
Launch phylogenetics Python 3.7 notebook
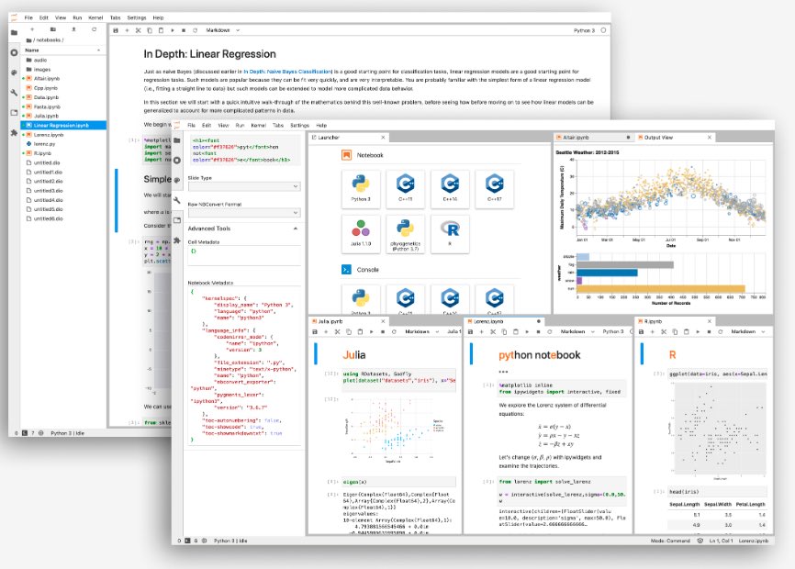coord(405,234)
